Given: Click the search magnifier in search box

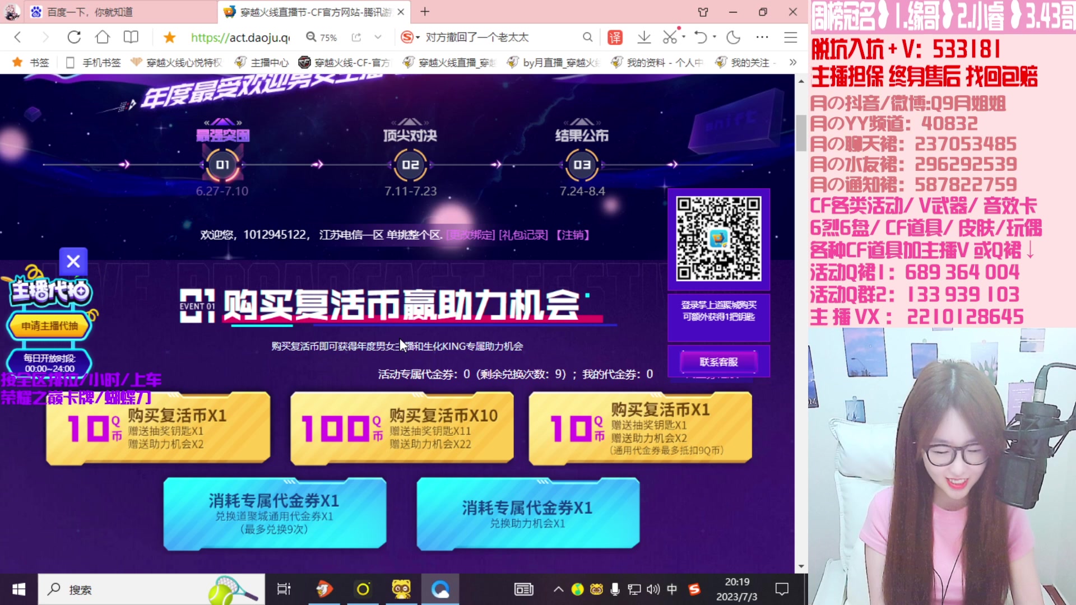Looking at the screenshot, I should 587,38.
